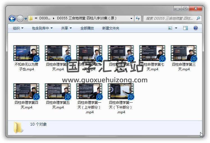
Task: Click file name 四柱命理学第四天.mp4
Action: pyautogui.click(x=26, y=105)
